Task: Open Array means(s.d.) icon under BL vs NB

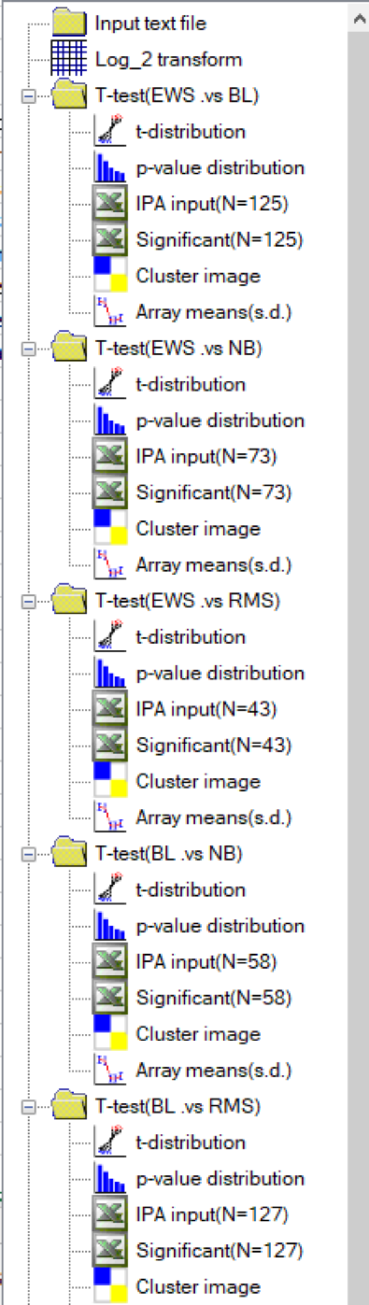Action: (110, 1070)
